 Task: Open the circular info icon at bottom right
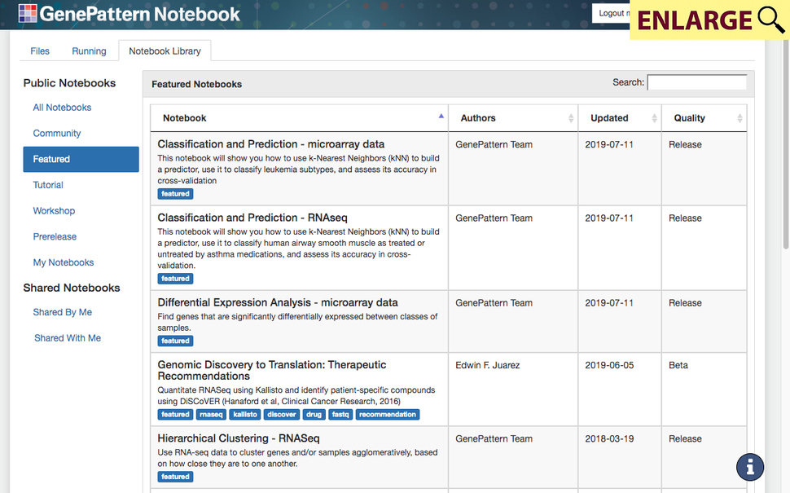tap(749, 467)
